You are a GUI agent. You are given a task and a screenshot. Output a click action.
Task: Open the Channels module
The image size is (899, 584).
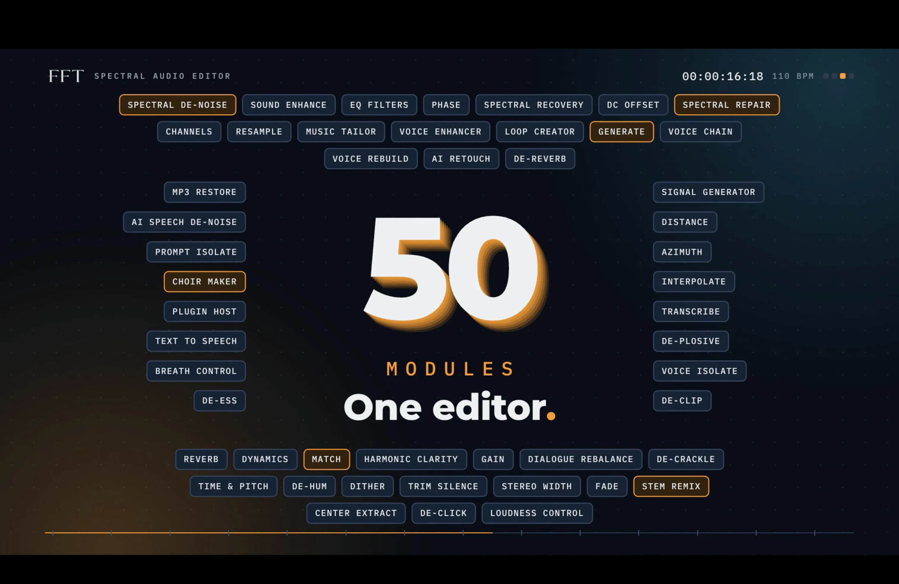189,131
